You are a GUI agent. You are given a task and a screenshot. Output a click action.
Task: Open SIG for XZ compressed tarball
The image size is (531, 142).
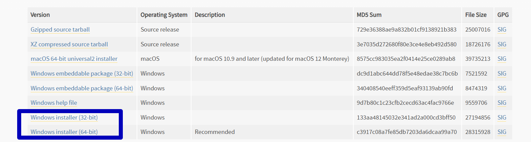tap(502, 44)
